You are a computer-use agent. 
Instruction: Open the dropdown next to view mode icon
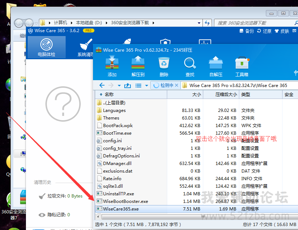147,86
